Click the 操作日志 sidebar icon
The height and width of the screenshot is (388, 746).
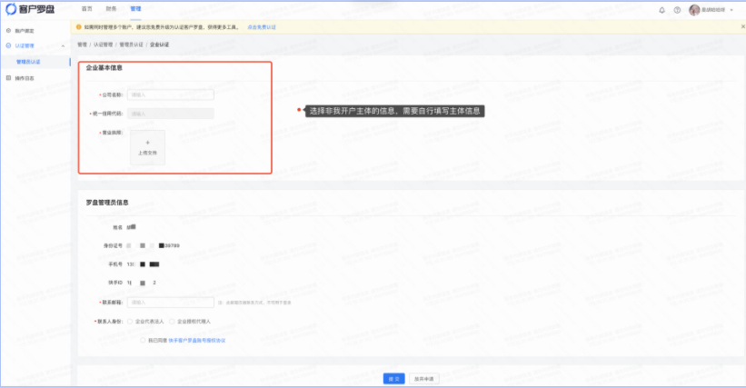click(8, 78)
